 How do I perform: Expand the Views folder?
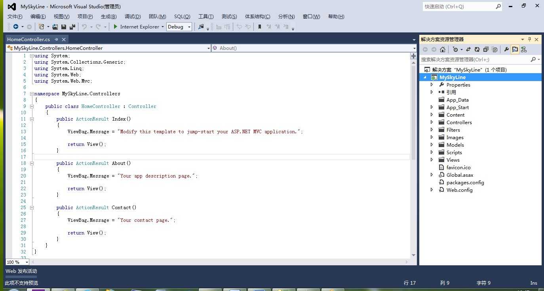pyautogui.click(x=432, y=160)
